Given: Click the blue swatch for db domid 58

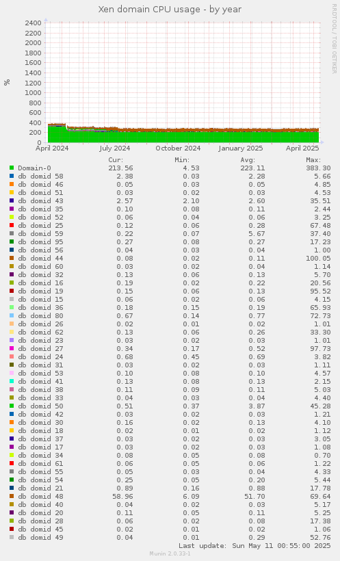Looking at the screenshot, I should coord(12,176).
